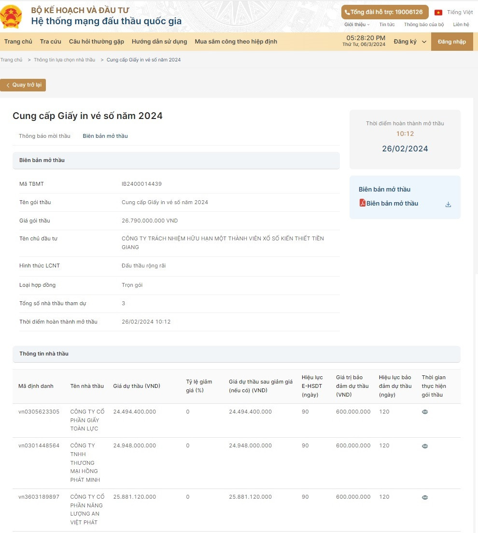View timeline eye icon for Giấy Toàn Lực
Image resolution: width=478 pixels, height=533 pixels.
pos(425,412)
